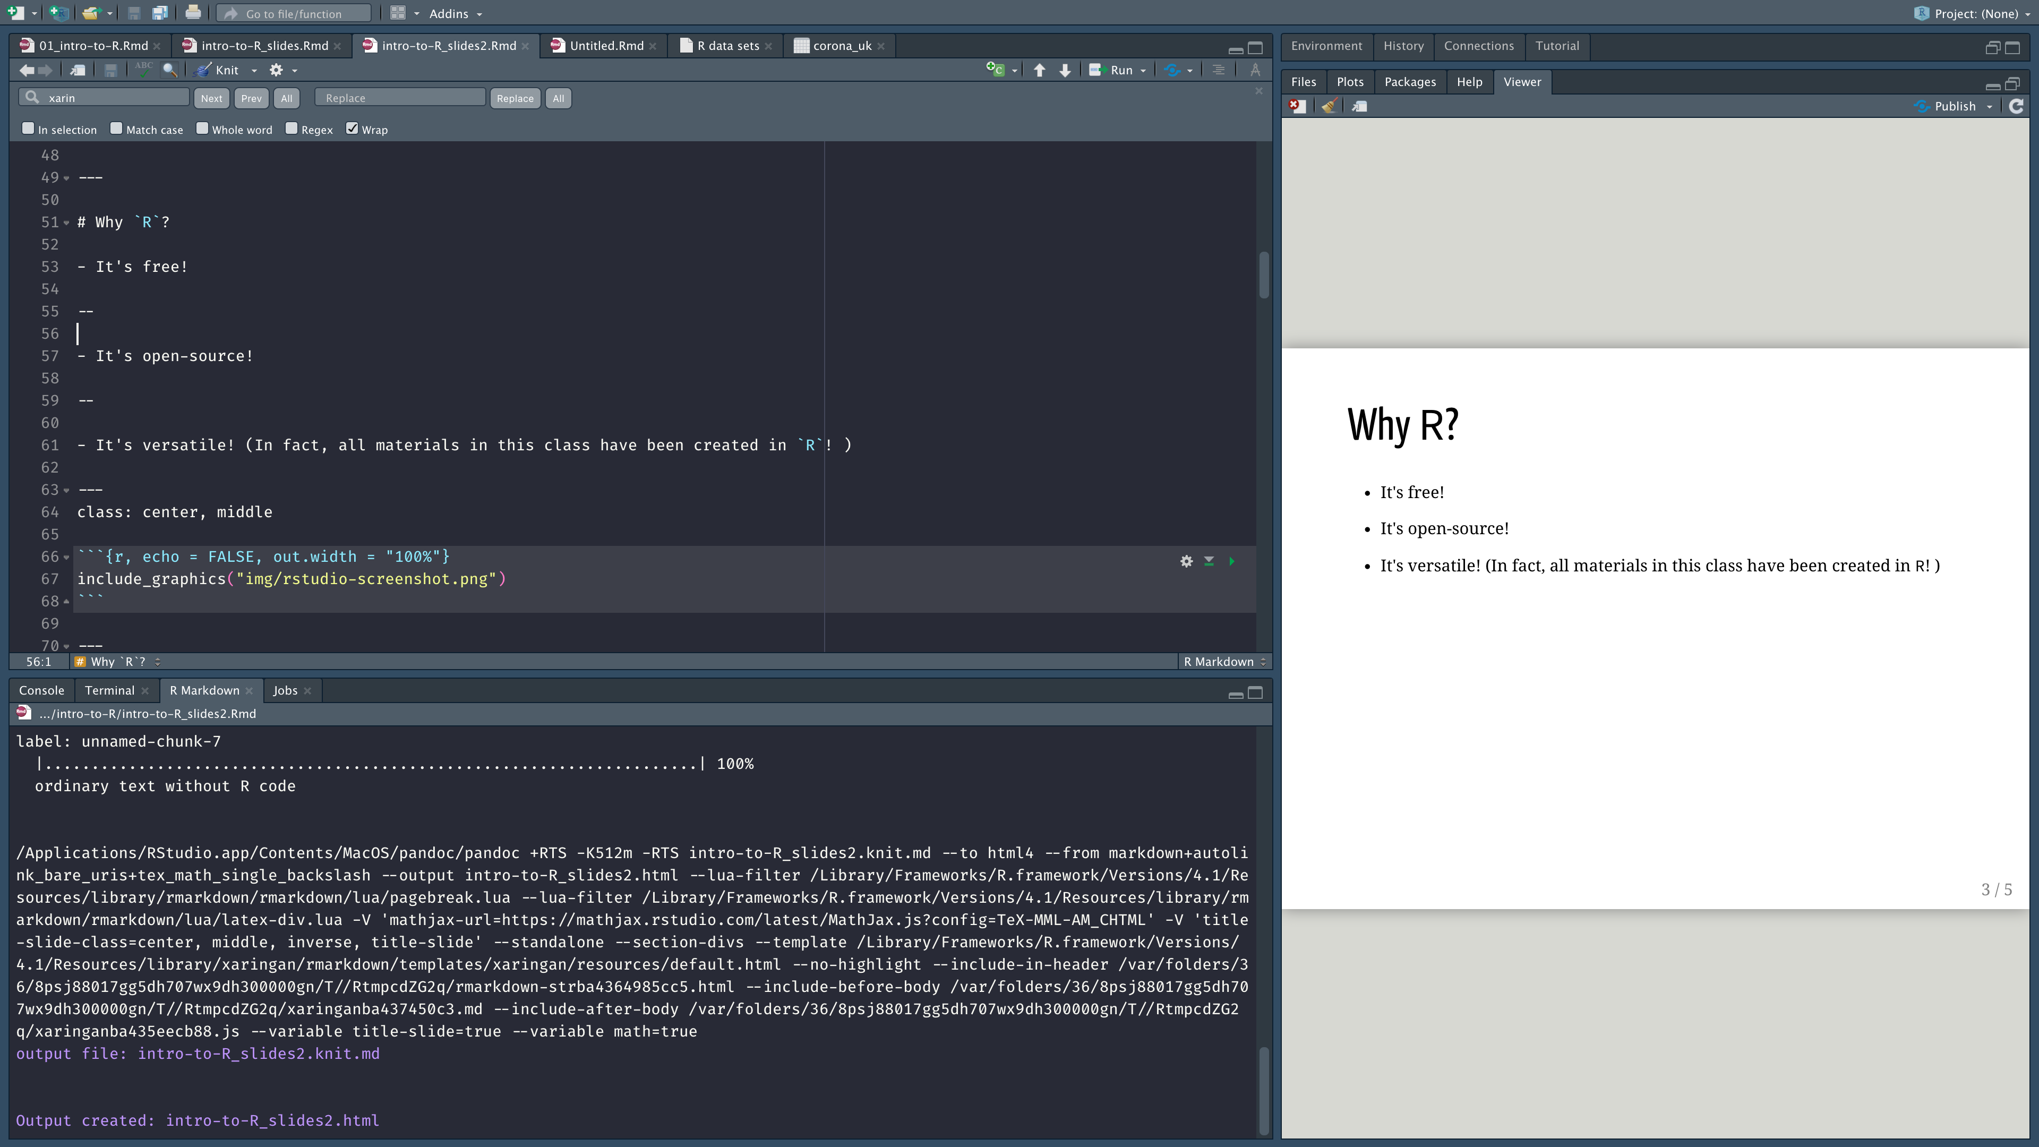Screen dimensions: 2039x1147
Task: Run current chunk with green play icon
Action: click(x=1232, y=561)
